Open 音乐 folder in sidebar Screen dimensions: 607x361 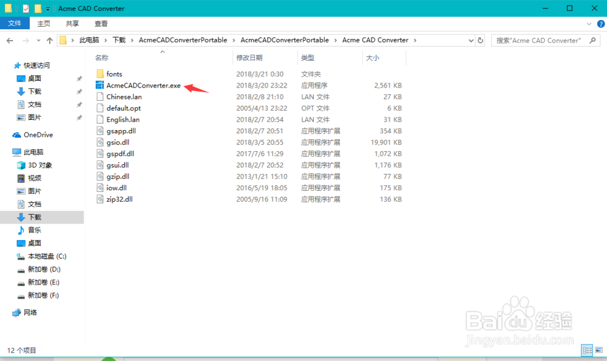[x=35, y=230]
